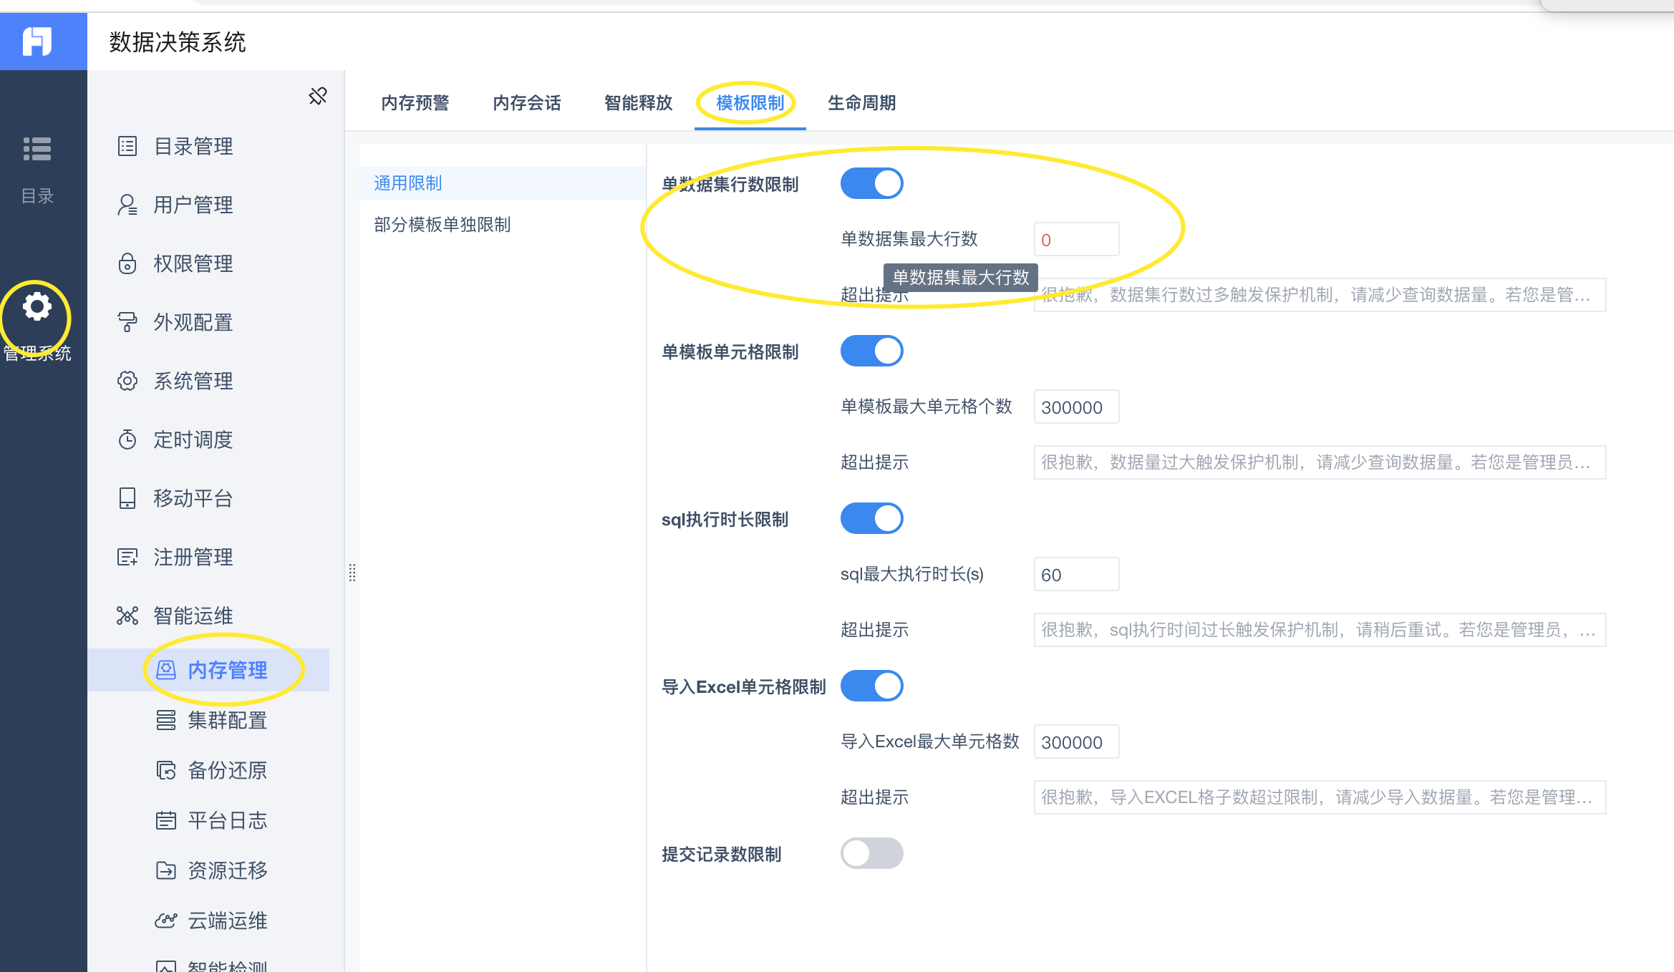Viewport: 1674px width, 972px height.
Task: Edit 超出提示 text for 数据集行数
Action: (x=1320, y=295)
